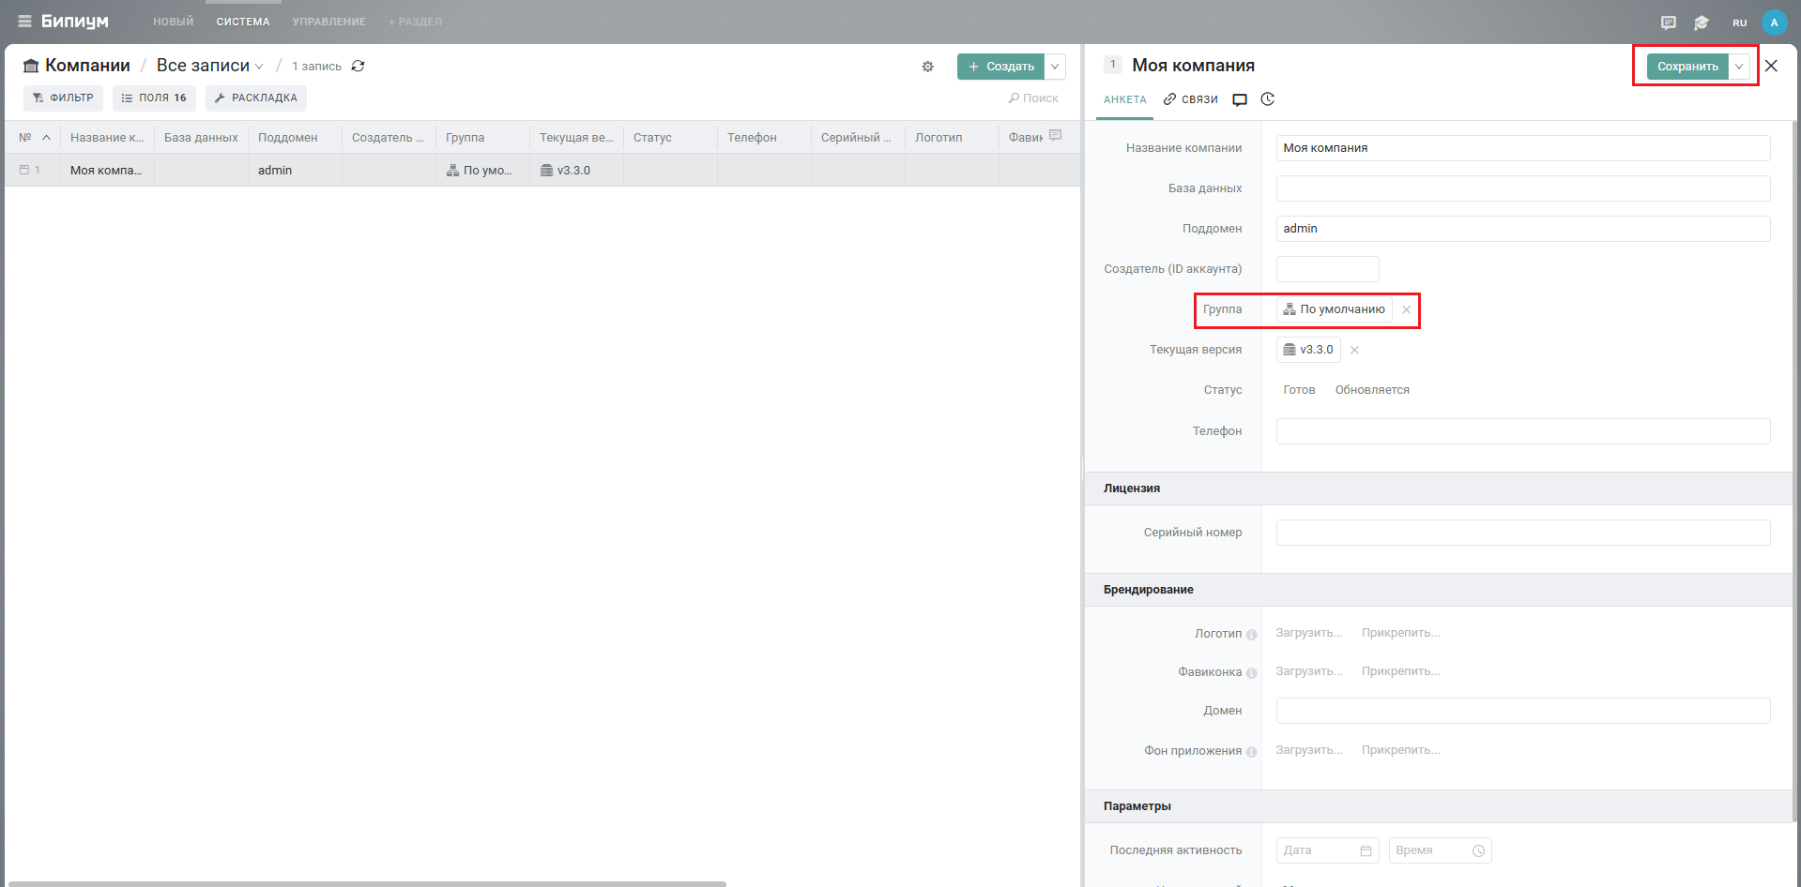Select status option Обновляется
This screenshot has width=1801, height=887.
[x=1372, y=390]
